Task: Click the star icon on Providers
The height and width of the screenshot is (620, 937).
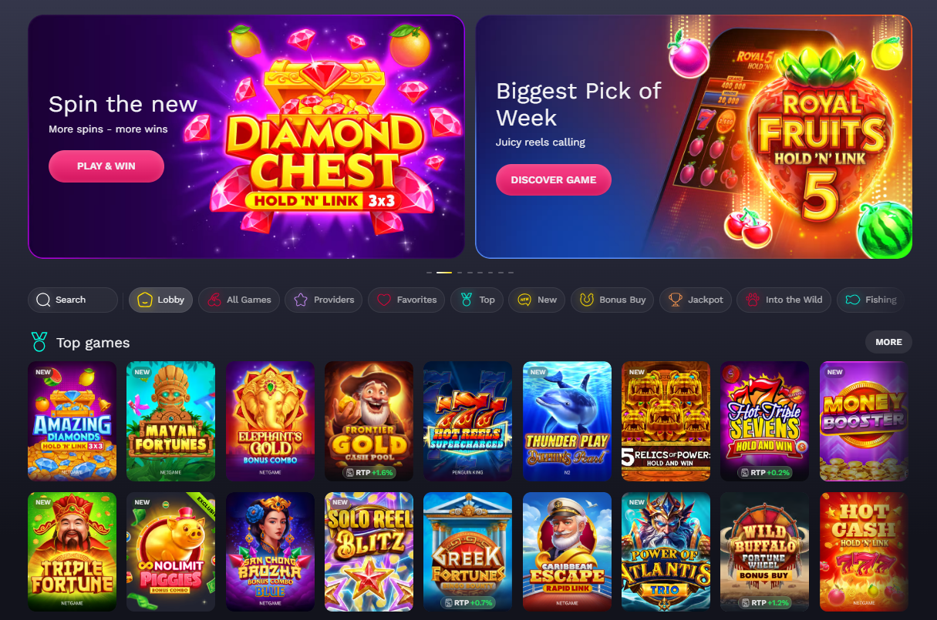Action: (x=301, y=300)
